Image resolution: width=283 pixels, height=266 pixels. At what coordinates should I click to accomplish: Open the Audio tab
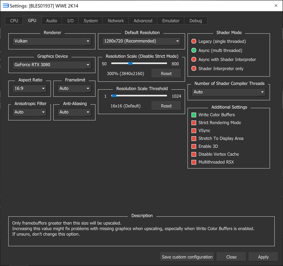tap(52, 21)
